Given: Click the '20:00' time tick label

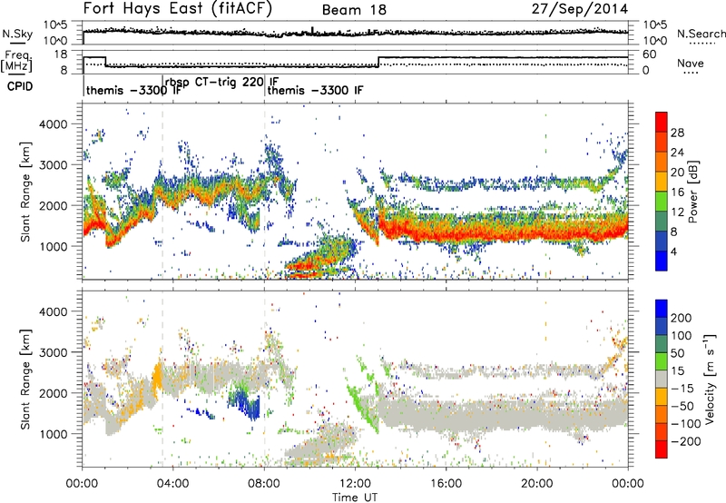Looking at the screenshot, I should coord(537,484).
